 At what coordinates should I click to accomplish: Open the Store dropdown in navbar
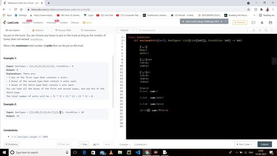pos(87,23)
